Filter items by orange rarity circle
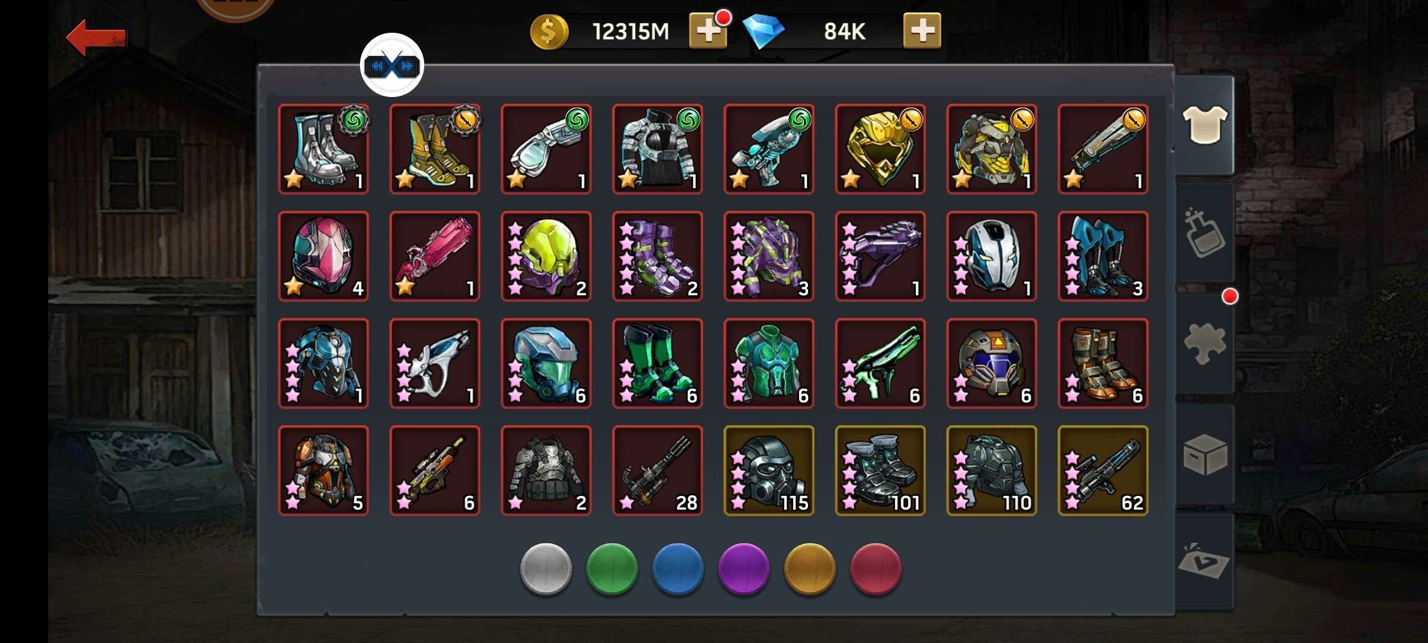1428x643 pixels. (810, 569)
